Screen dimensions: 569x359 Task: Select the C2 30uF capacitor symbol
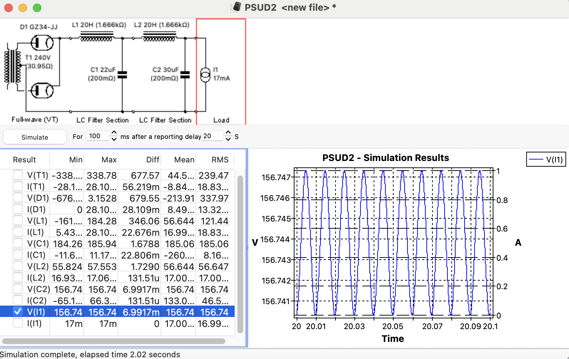coord(185,75)
